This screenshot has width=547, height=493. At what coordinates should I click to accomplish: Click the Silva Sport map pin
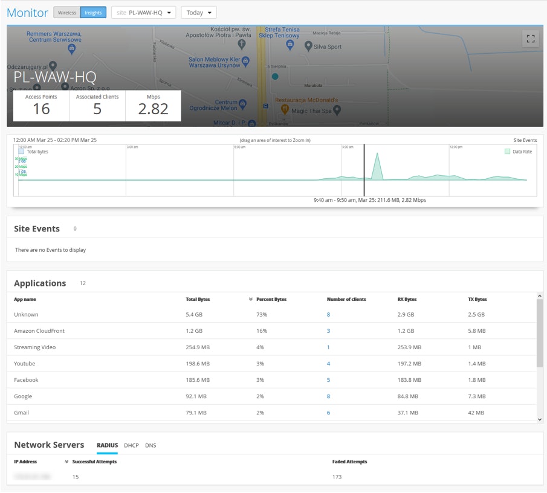[308, 46]
